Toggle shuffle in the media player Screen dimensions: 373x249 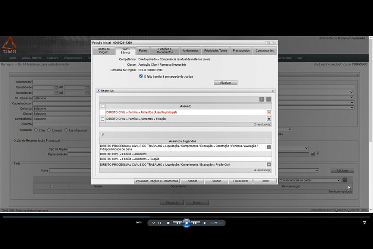[153, 223]
